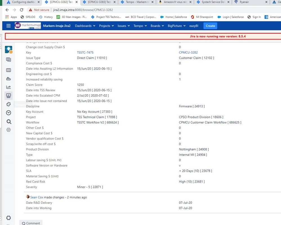281x225 pixels.
Task: Reload the current Jira page
Action: [x=21, y=10]
